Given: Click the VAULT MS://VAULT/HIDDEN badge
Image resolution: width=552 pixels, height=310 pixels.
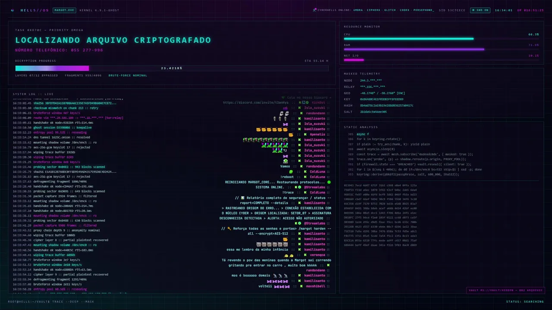Looking at the screenshot, I should [x=505, y=290].
